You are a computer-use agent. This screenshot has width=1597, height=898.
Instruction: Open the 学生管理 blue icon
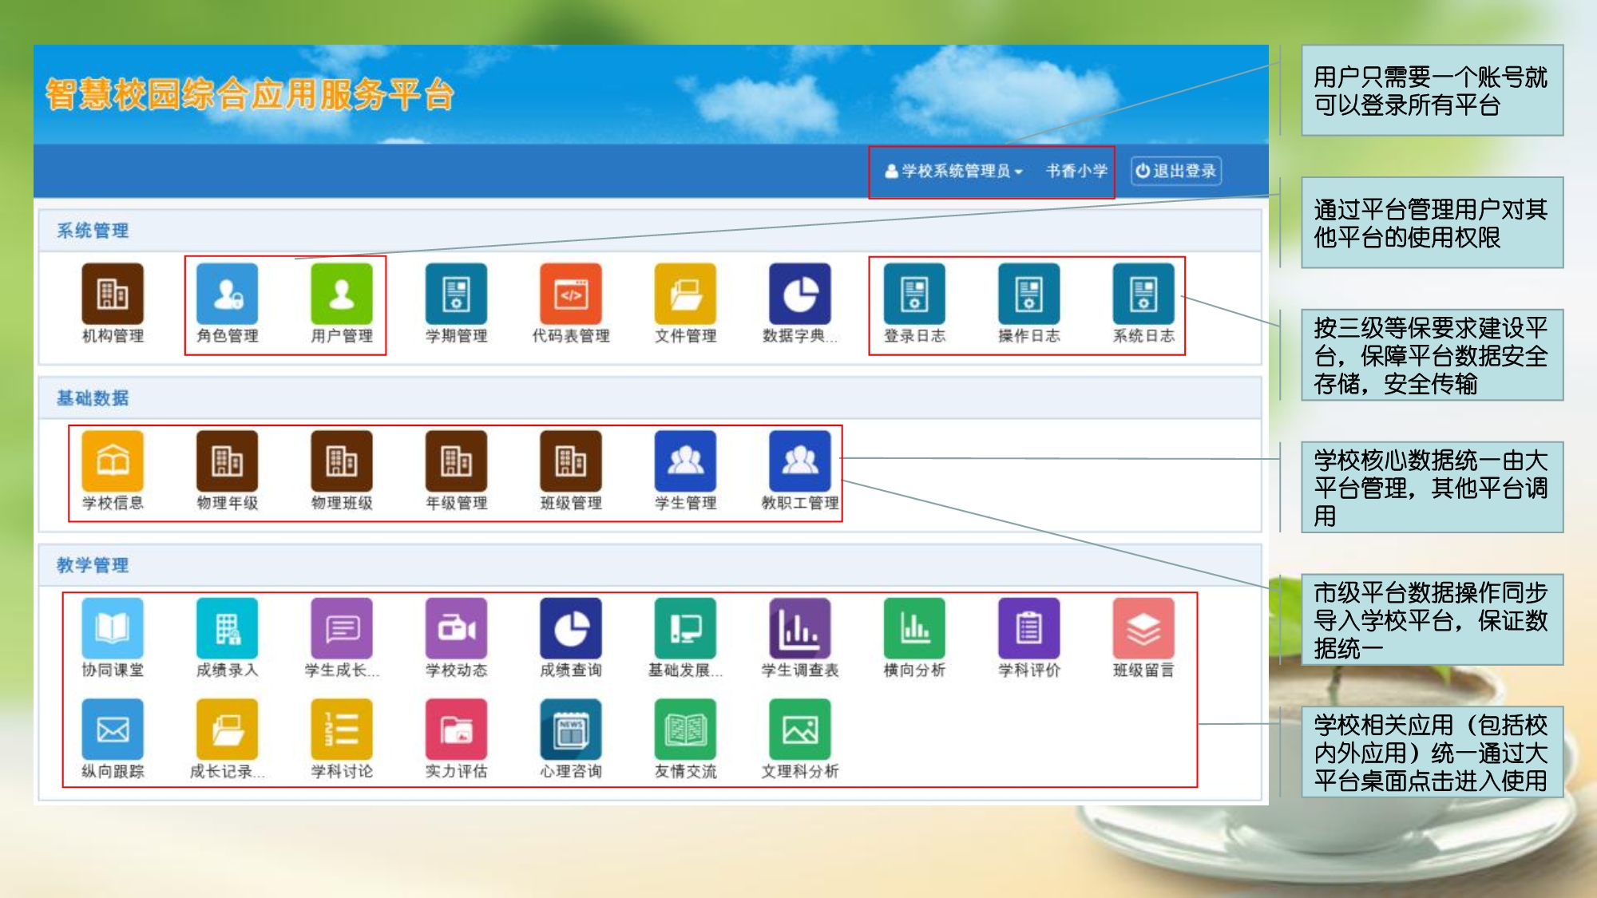point(685,461)
